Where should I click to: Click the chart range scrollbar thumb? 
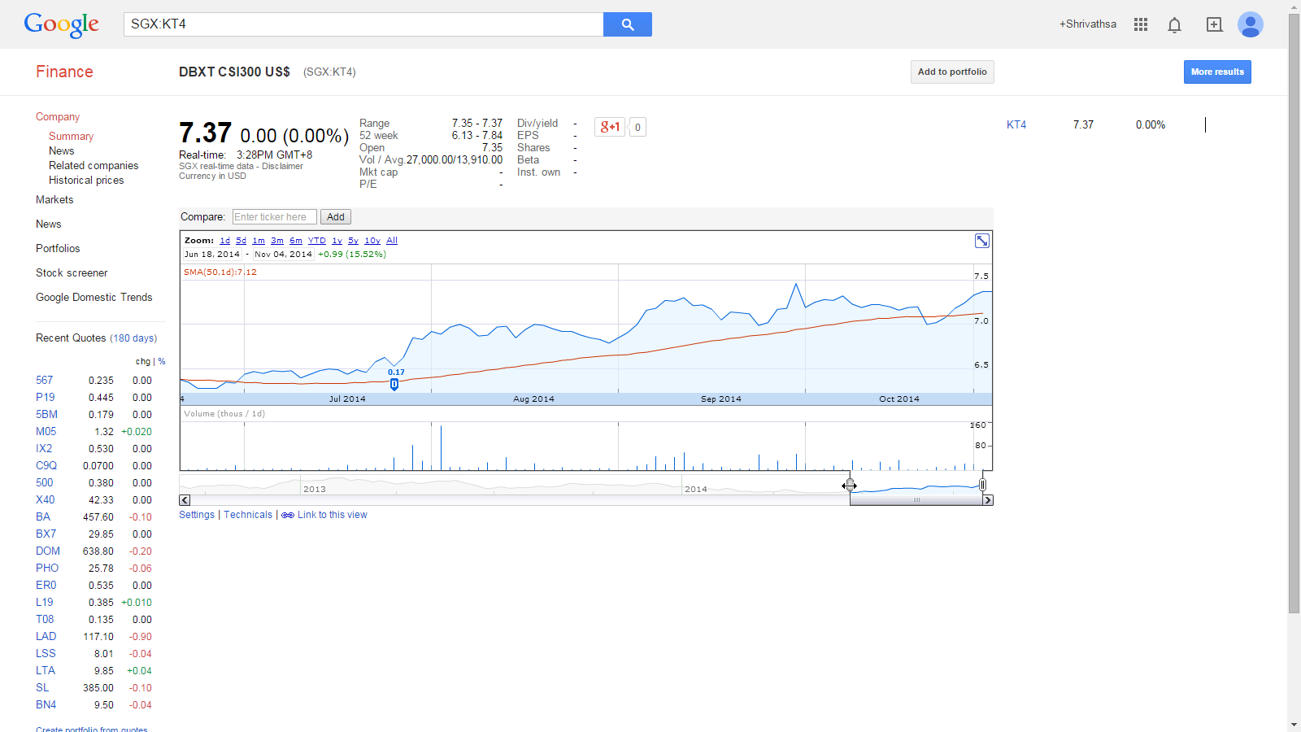tap(916, 500)
